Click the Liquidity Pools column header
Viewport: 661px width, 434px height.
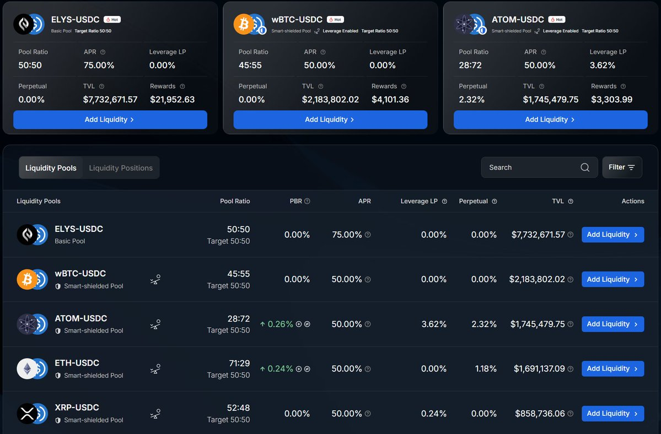coord(39,201)
